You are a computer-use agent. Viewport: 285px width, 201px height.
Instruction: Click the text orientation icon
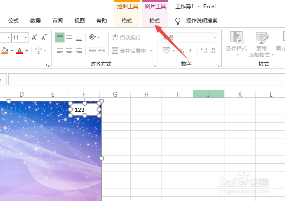[x=92, y=37]
